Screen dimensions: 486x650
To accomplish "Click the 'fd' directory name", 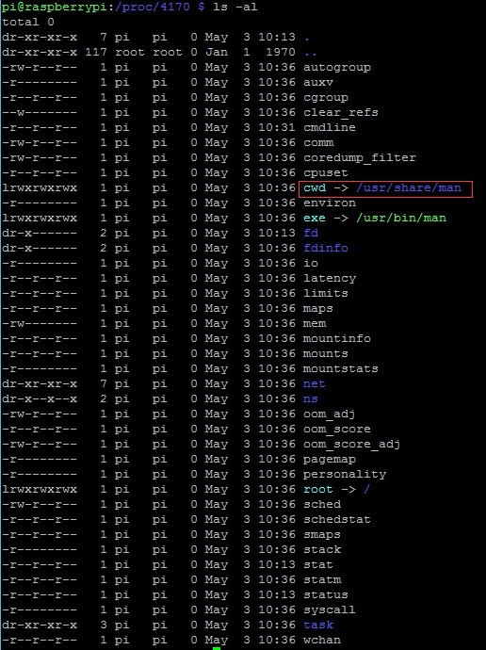I will [311, 233].
